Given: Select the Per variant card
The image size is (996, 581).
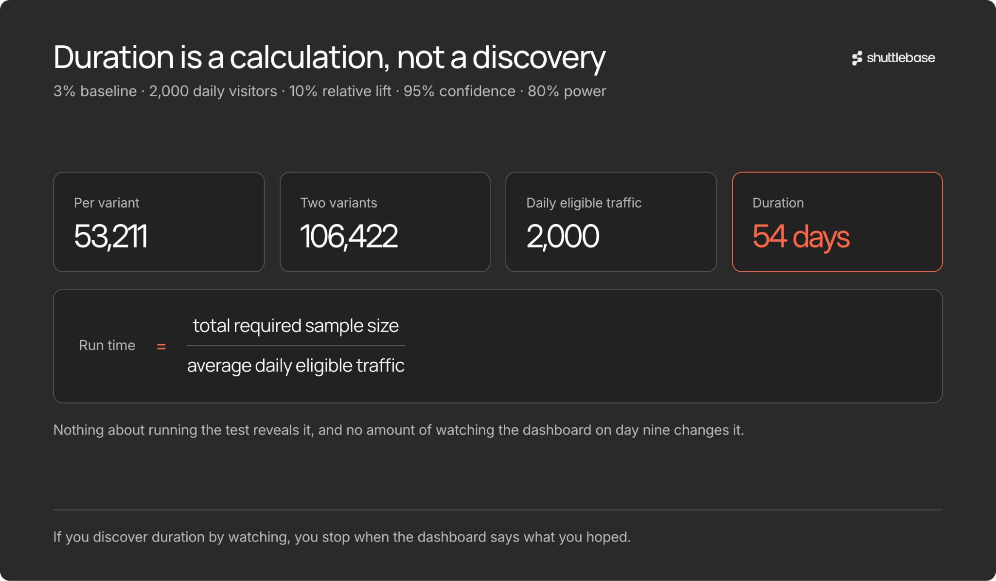Looking at the screenshot, I should 159,222.
